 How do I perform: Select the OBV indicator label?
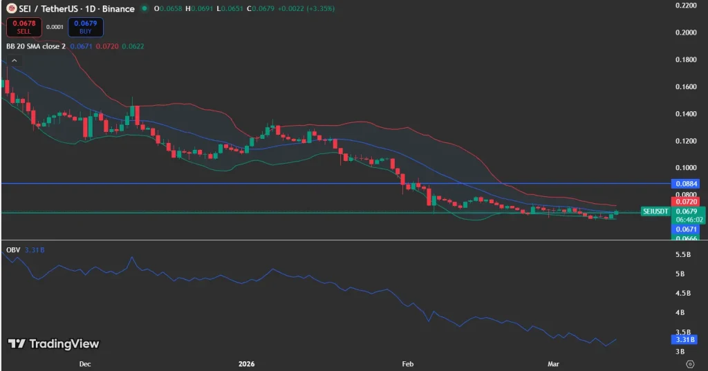click(x=13, y=249)
